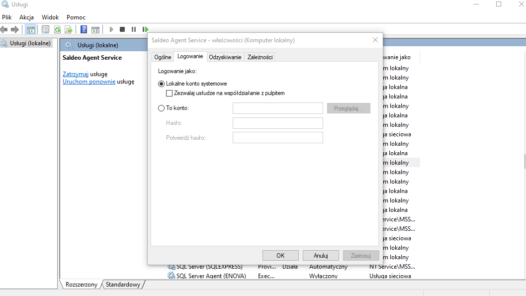Click the To konto account name field
The image size is (526, 296).
click(x=278, y=108)
